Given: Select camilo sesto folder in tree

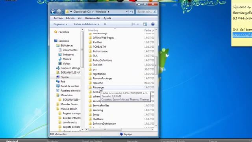Looking at the screenshot, I should [x=70, y=122].
